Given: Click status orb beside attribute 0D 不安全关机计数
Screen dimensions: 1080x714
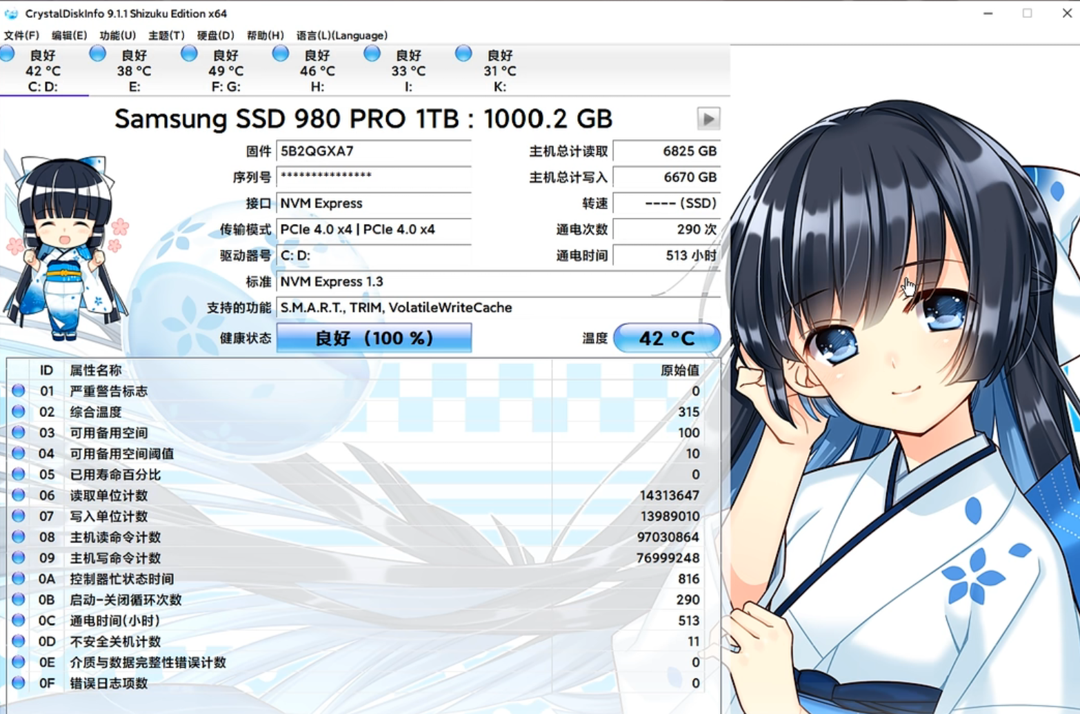Looking at the screenshot, I should coord(19,641).
